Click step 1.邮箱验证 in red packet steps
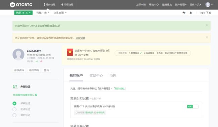The width and height of the screenshot is (218, 127). point(135,53)
